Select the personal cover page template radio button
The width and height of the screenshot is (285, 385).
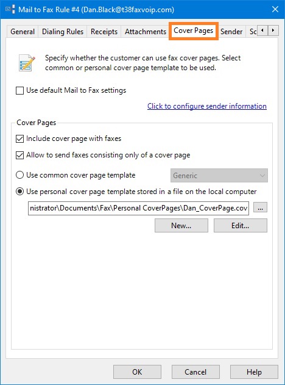(x=19, y=192)
